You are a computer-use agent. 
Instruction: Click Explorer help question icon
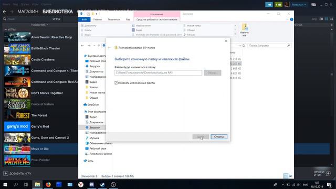292,19
